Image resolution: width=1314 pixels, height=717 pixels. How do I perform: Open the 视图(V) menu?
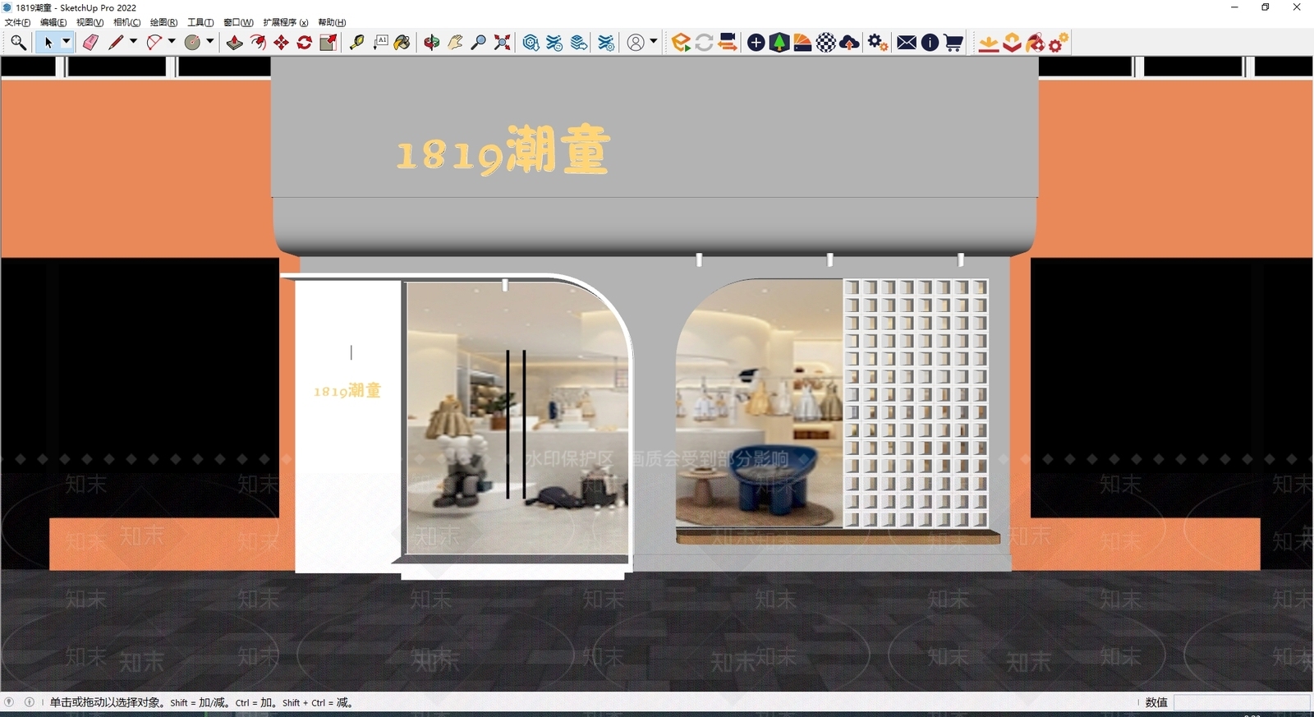click(x=90, y=22)
